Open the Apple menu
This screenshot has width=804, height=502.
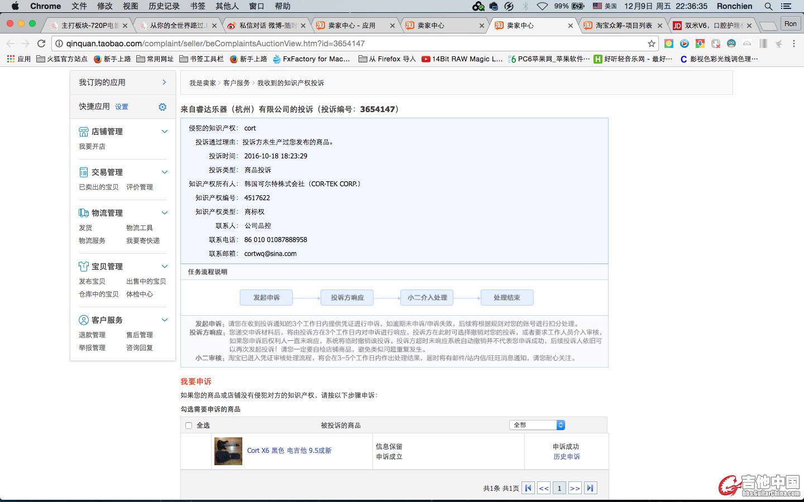15,6
